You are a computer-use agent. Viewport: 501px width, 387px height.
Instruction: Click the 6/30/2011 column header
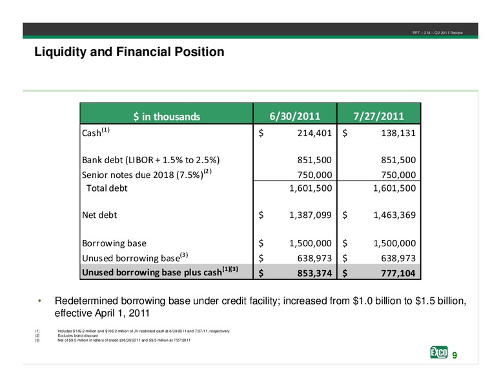point(294,116)
